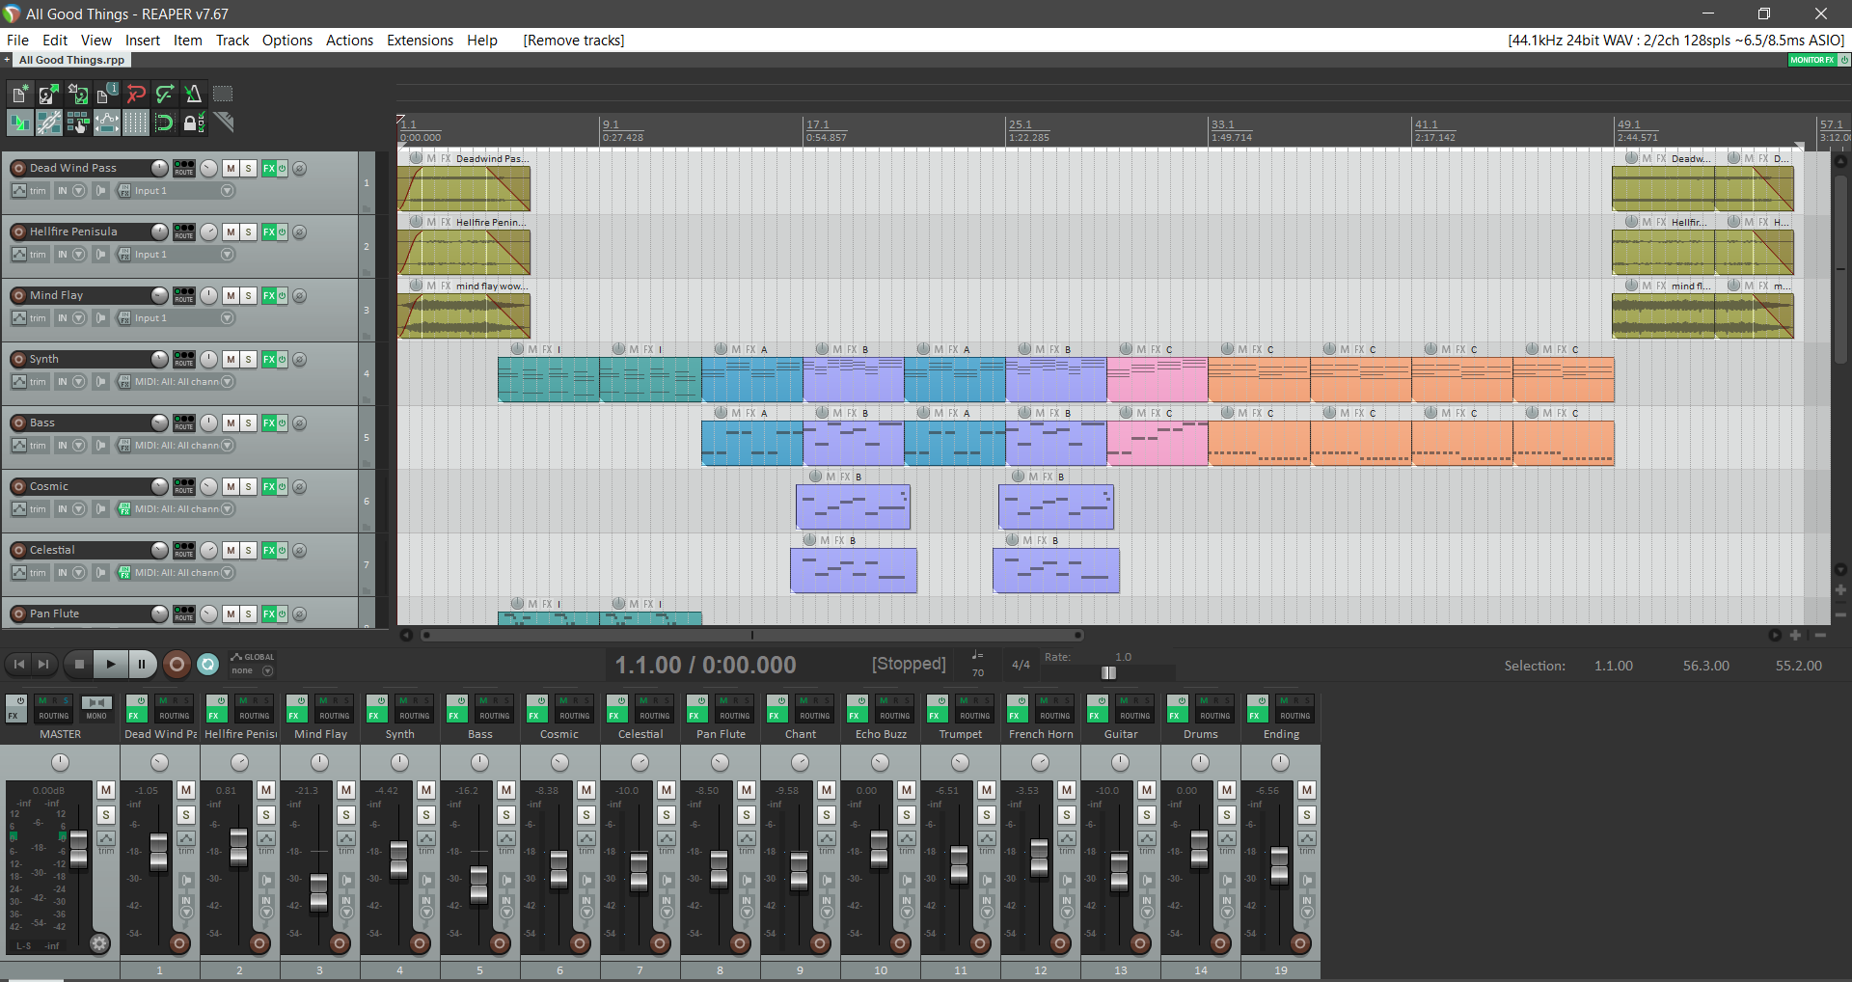Open the master track gear settings icon
The image size is (1852, 982).
coord(99,943)
